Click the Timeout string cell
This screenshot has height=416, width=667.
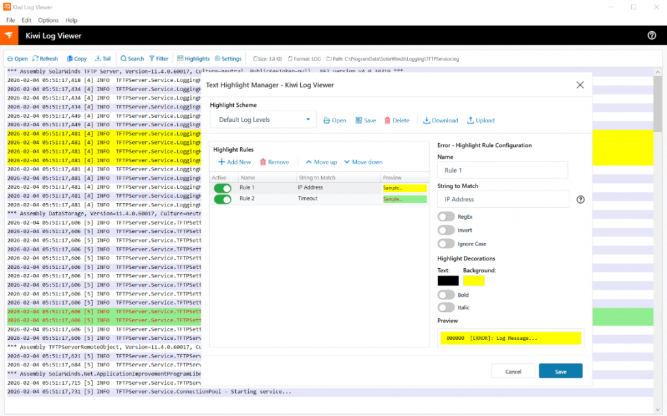pyautogui.click(x=339, y=199)
